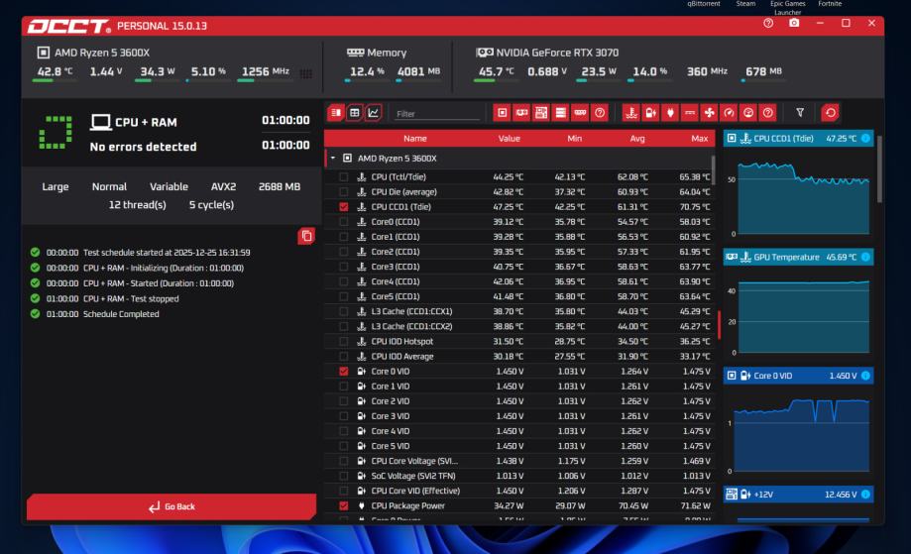The height and width of the screenshot is (554, 911).
Task: Click the 'No errors detected' status text
Action: pyautogui.click(x=143, y=147)
